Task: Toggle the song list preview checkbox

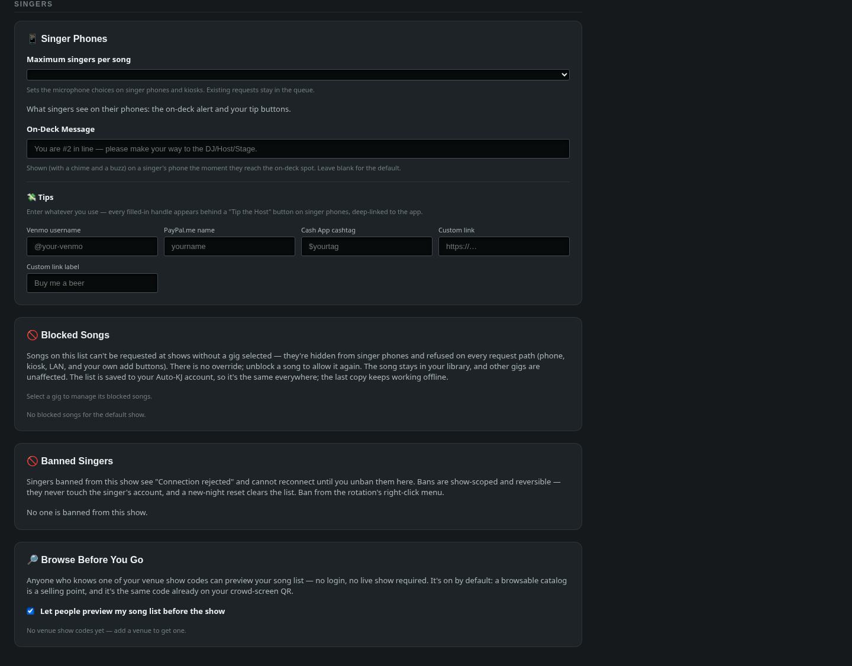Action: click(x=31, y=611)
